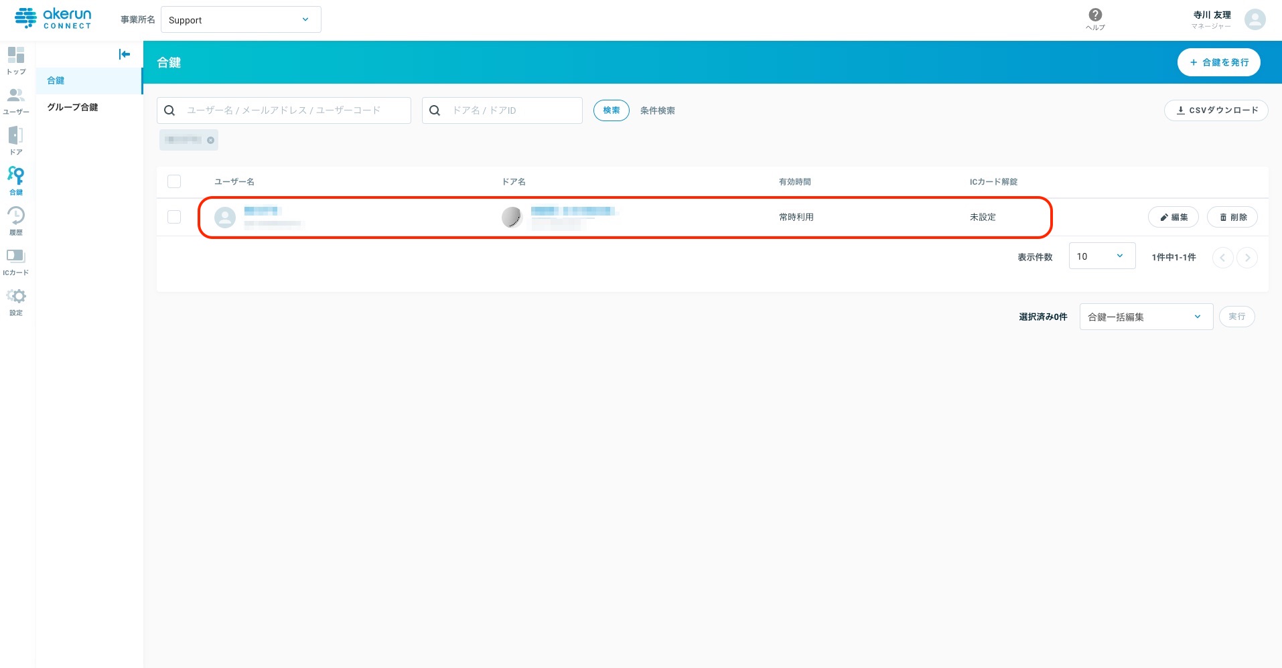Click the door device thumbnail in the row
Viewport: 1282px width, 668px height.
click(x=512, y=217)
